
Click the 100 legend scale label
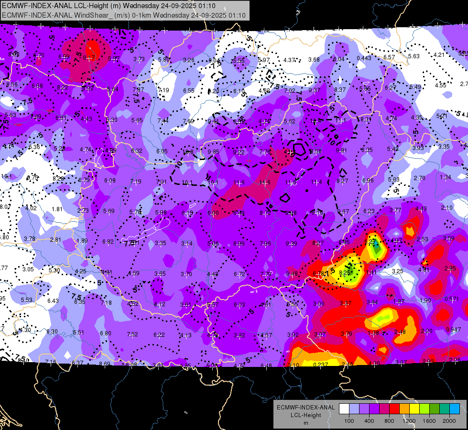coord(349,421)
